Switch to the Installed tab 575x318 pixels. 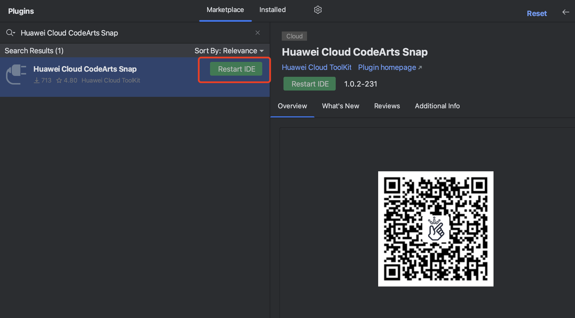272,10
